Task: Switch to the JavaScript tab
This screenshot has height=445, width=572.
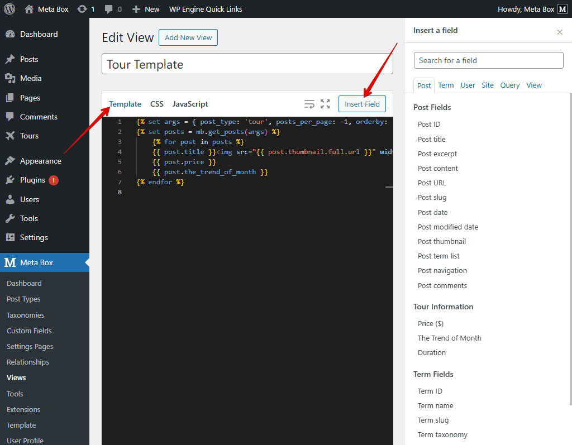Action: (190, 104)
